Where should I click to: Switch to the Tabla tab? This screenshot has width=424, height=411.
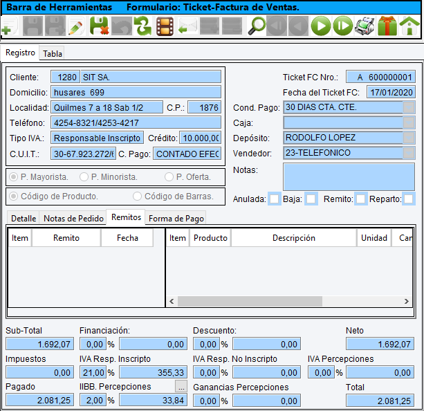[x=53, y=53]
